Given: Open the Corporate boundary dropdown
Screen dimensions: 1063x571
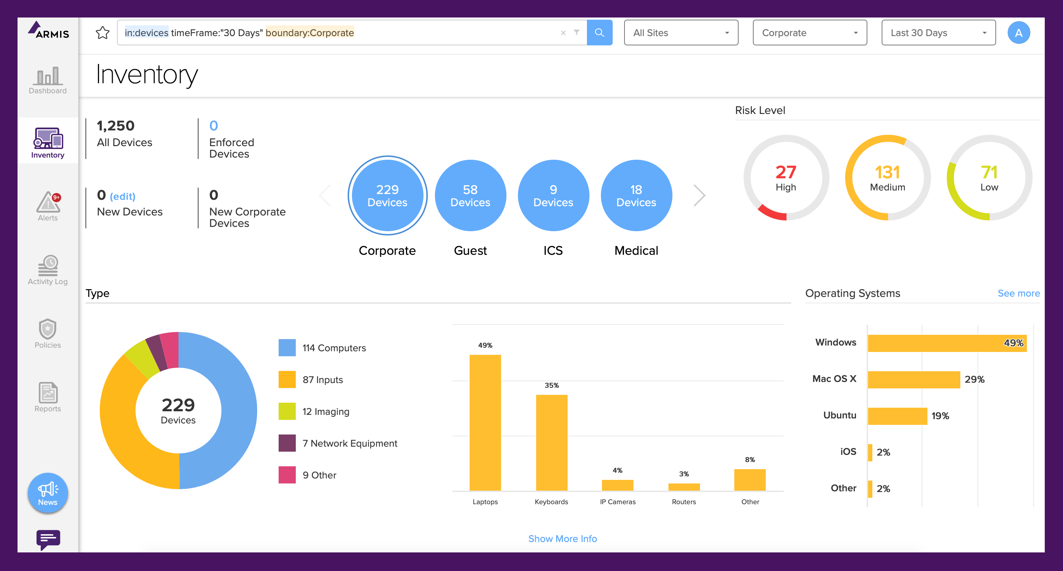Looking at the screenshot, I should click(809, 33).
